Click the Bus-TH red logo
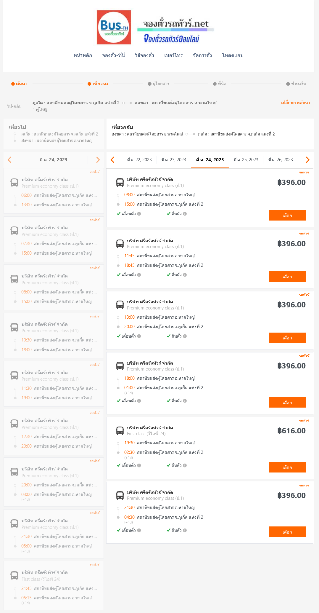Screen dimensions: 319x613 tap(114, 27)
